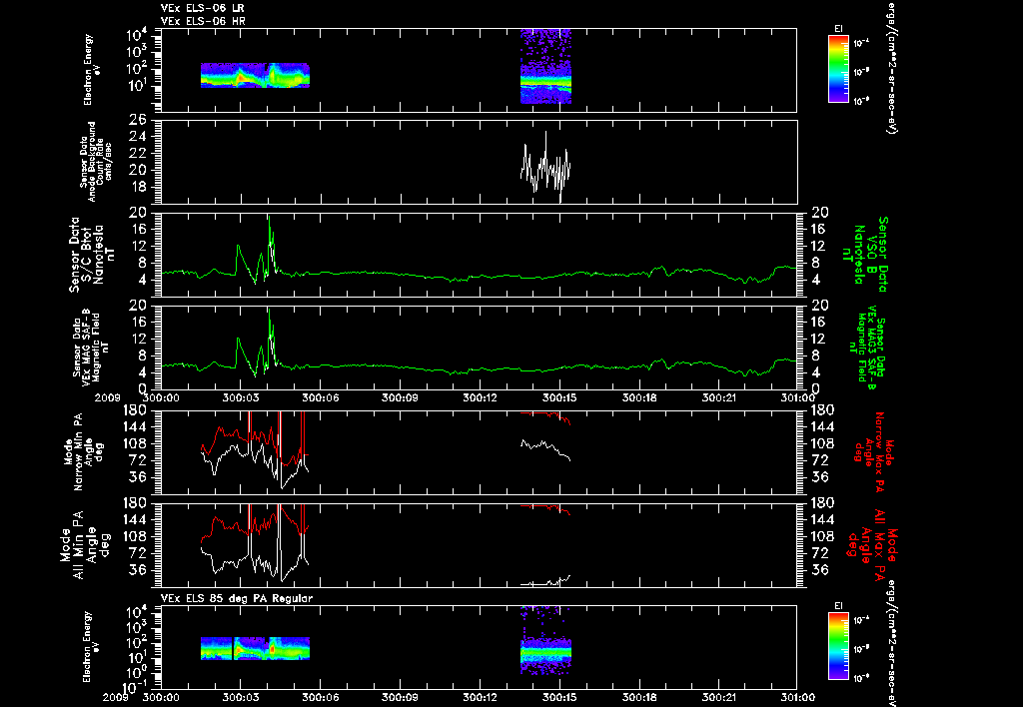Click '300:21' on the bottom spectrogram time axis

click(719, 697)
